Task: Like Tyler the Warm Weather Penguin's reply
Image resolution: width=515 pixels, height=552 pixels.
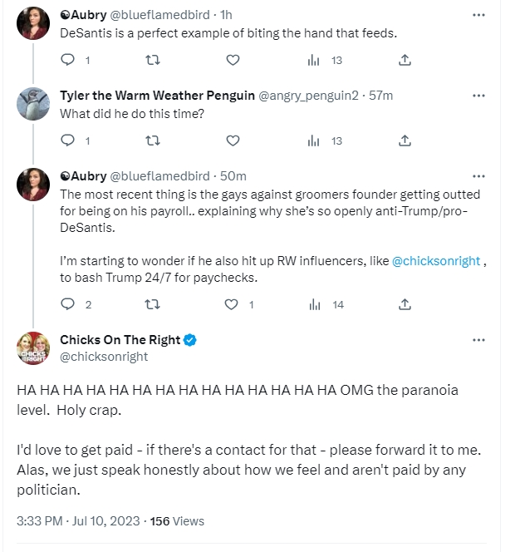Action: 233,140
